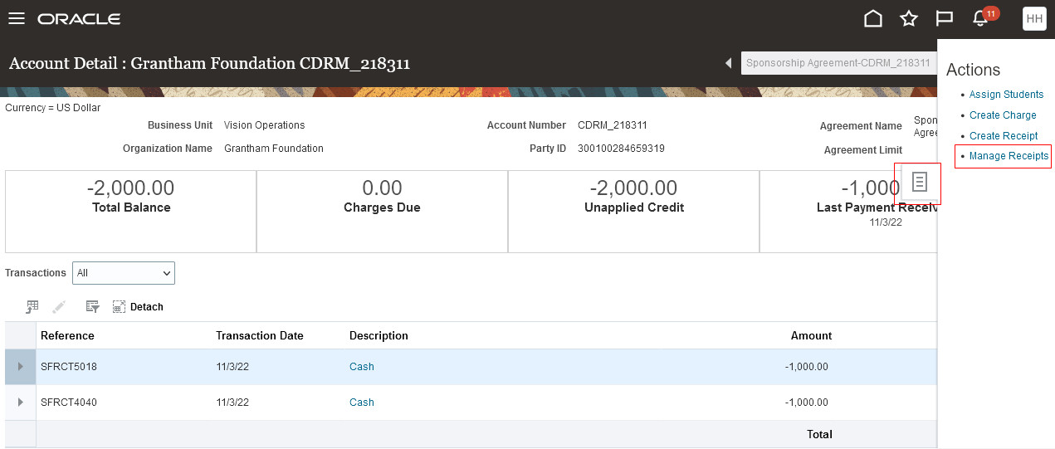
Task: Click the export to spreadsheet icon
Action: 32,307
